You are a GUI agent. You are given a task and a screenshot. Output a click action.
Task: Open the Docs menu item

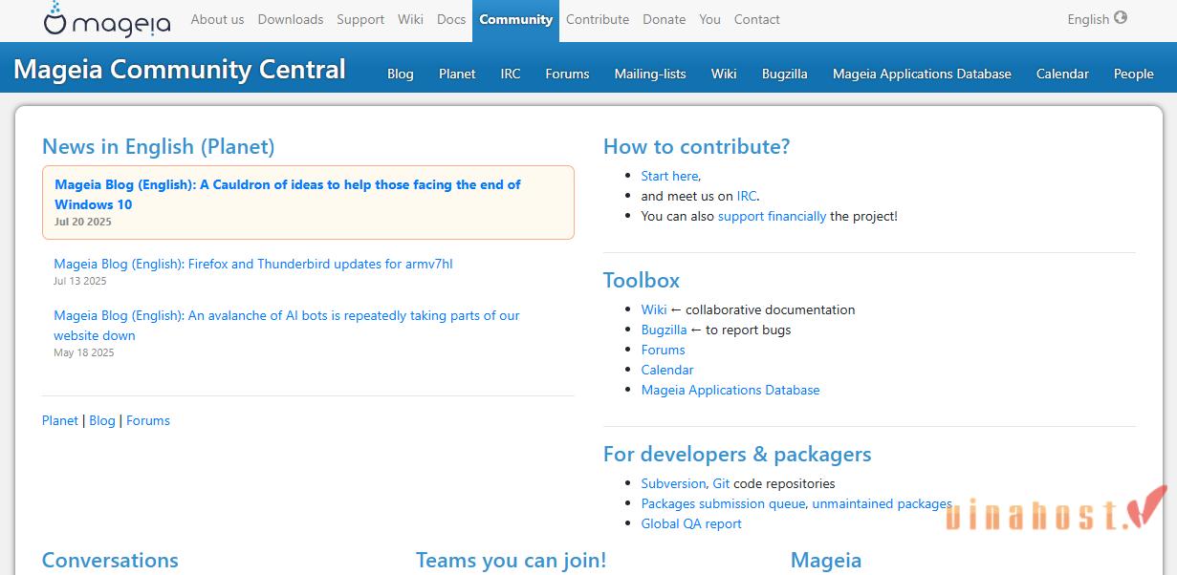click(451, 19)
